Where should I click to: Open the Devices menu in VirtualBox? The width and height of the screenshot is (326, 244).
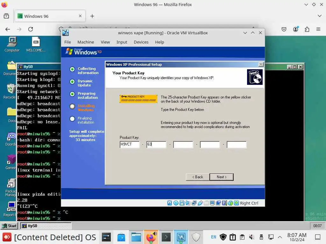coord(141,42)
